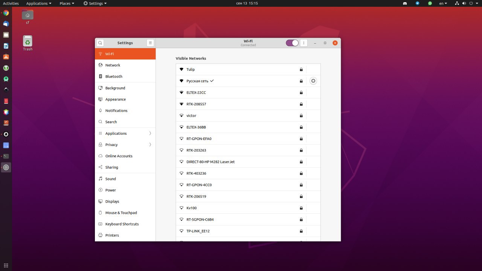Select the RTK-203263 network

(x=248, y=150)
